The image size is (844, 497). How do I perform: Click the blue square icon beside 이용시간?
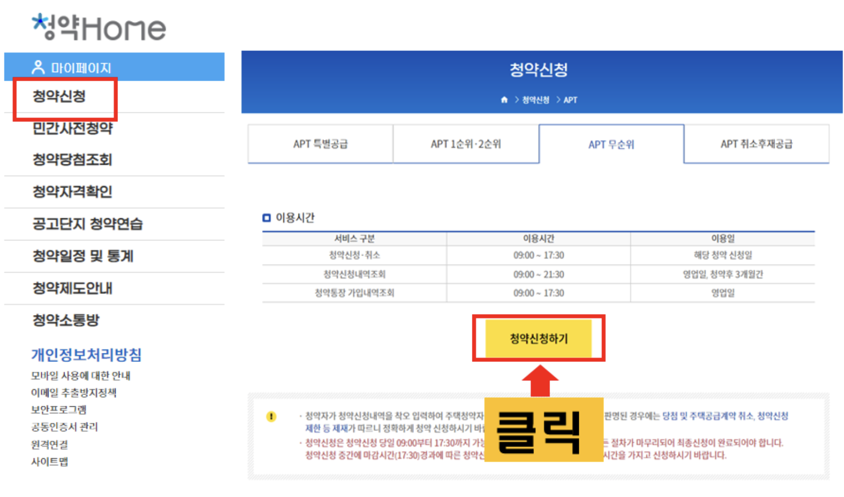coord(266,217)
